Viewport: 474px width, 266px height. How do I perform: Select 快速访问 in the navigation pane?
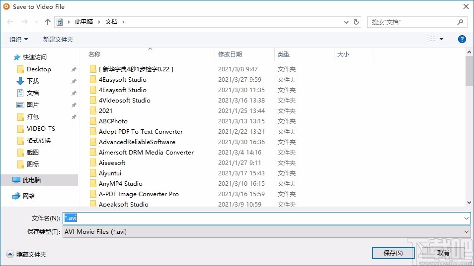click(34, 57)
